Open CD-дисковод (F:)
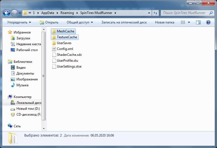Screen dimensions: 217x148 coord(29,114)
